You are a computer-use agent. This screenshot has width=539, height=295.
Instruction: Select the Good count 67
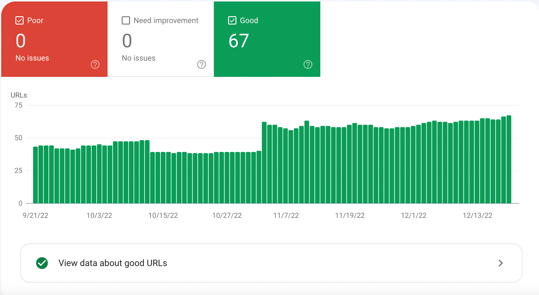pos(239,41)
